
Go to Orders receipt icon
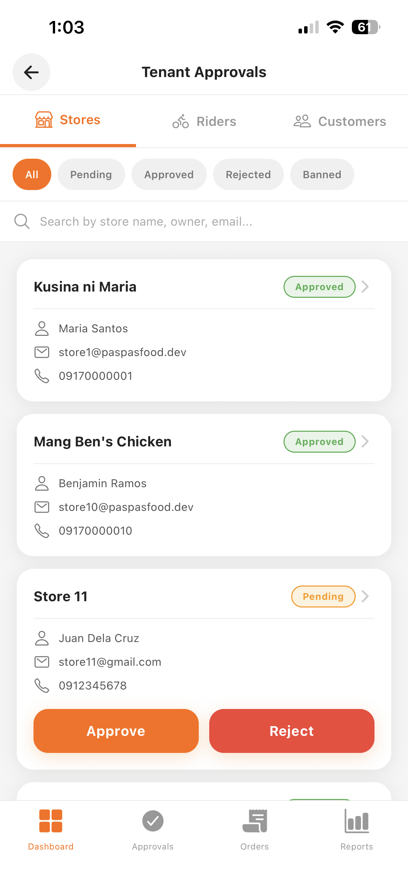(x=255, y=821)
